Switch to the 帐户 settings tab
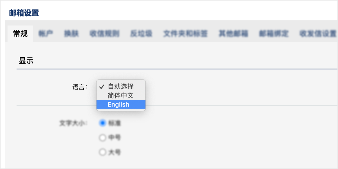 (x=46, y=33)
